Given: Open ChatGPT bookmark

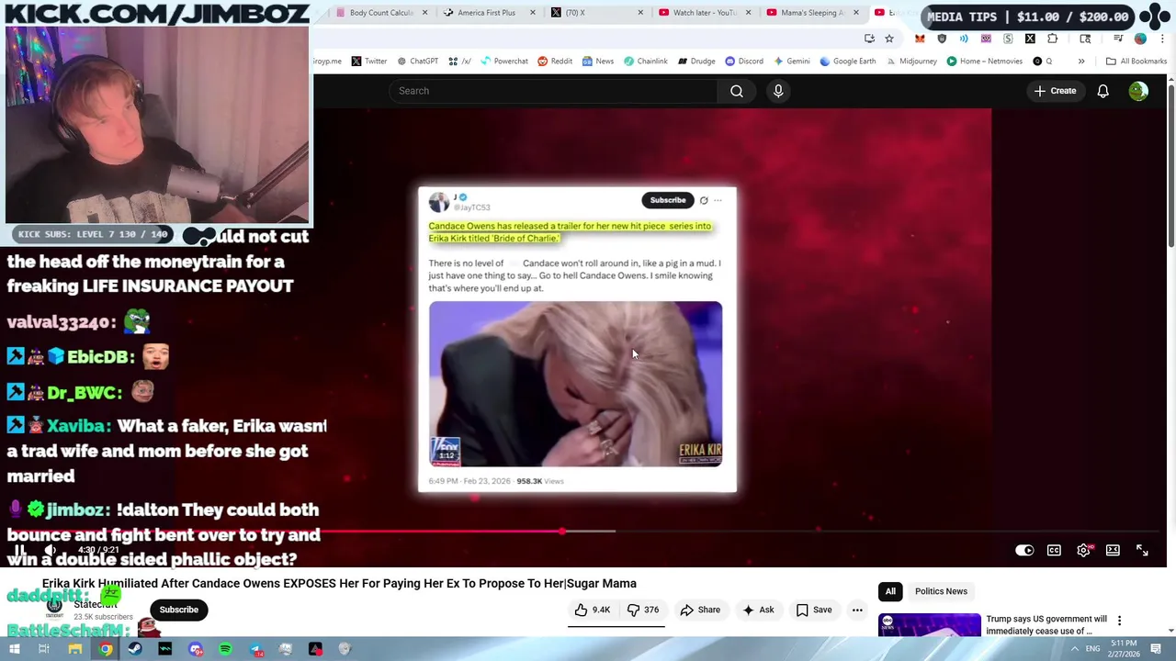Looking at the screenshot, I should 417,62.
